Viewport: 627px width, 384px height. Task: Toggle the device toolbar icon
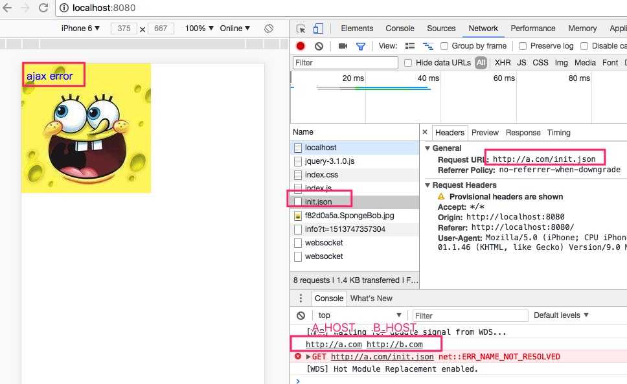tap(318, 28)
